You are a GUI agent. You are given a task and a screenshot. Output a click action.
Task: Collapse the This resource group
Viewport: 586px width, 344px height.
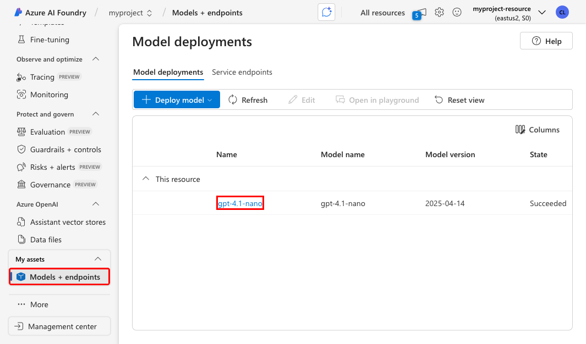point(146,178)
